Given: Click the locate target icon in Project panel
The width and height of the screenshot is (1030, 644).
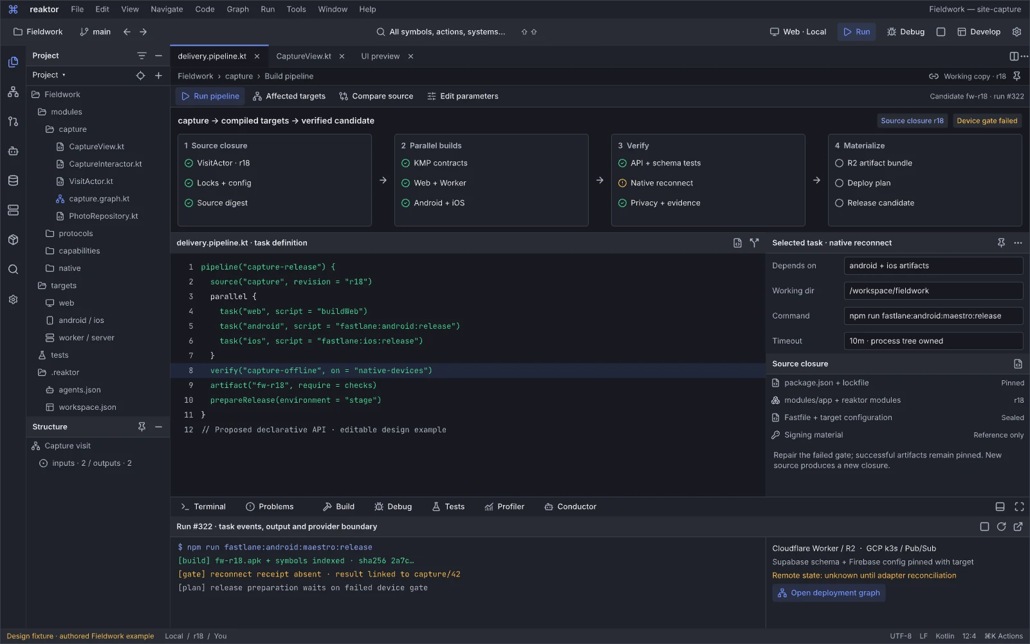Looking at the screenshot, I should coord(140,75).
